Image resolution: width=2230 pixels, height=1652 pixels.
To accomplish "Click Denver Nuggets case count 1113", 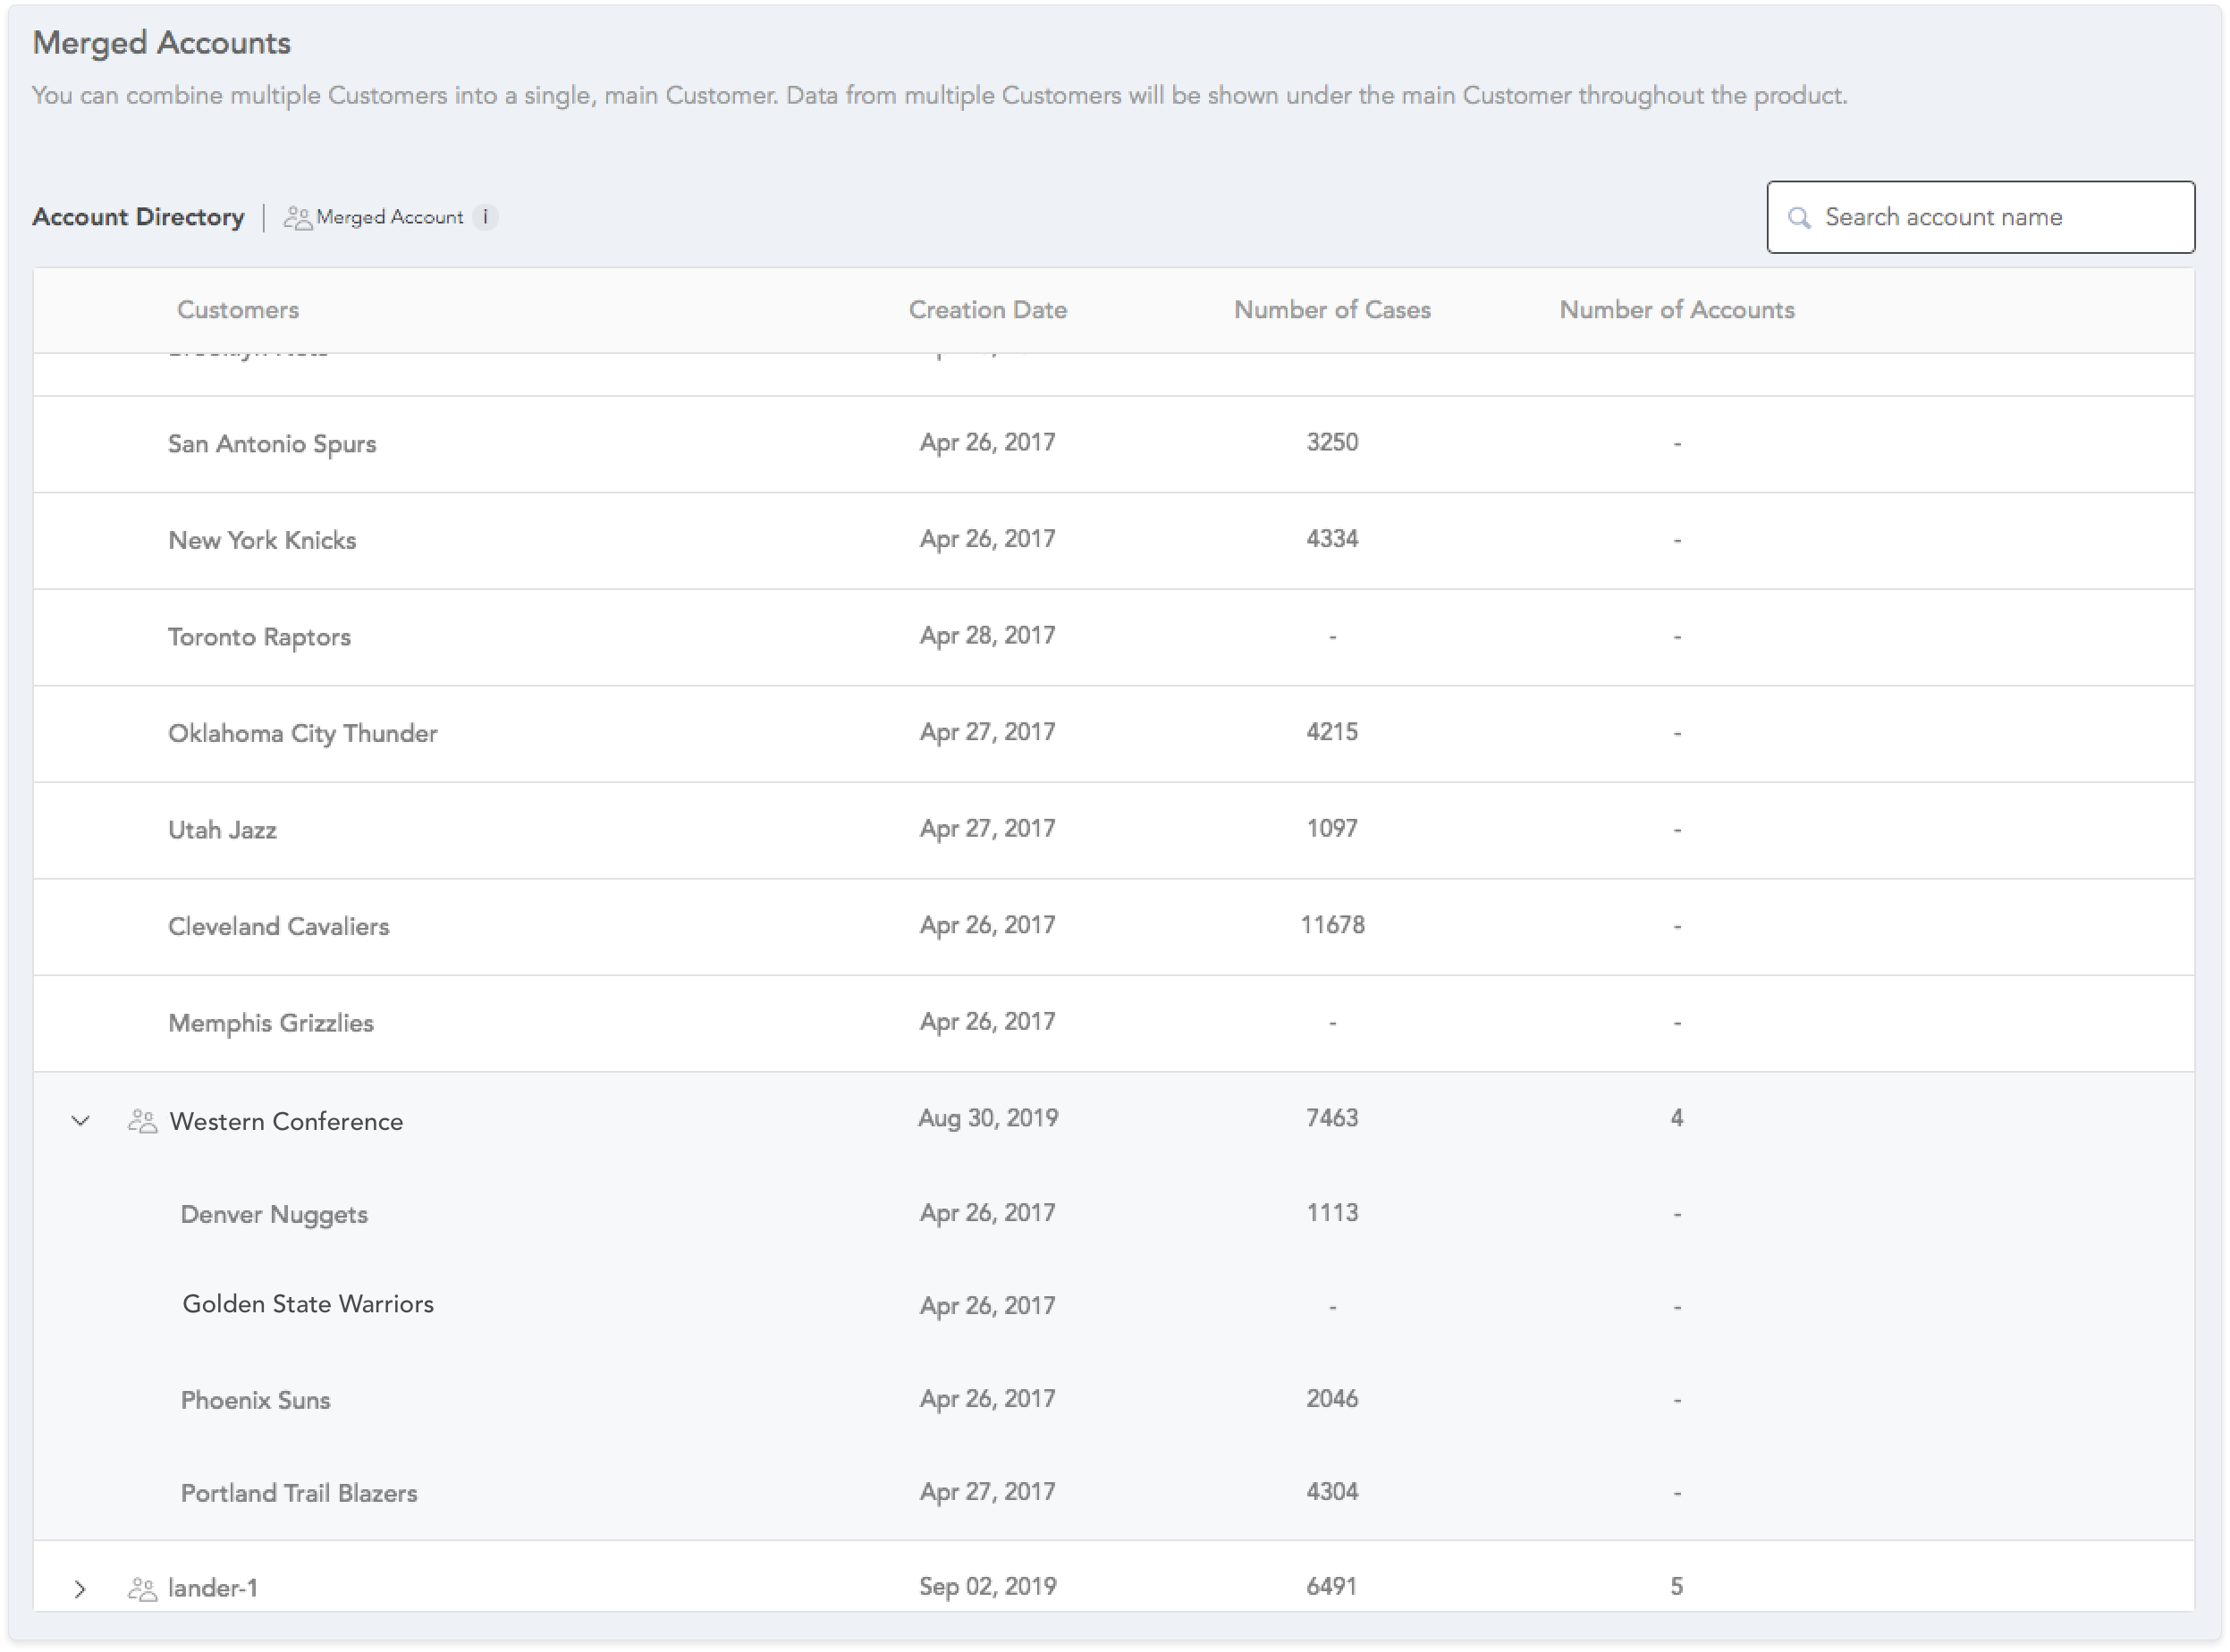I will coord(1332,1213).
